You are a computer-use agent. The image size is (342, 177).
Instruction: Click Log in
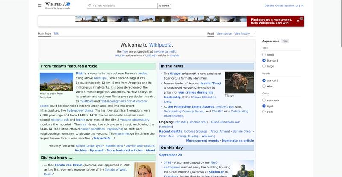pos(299,6)
